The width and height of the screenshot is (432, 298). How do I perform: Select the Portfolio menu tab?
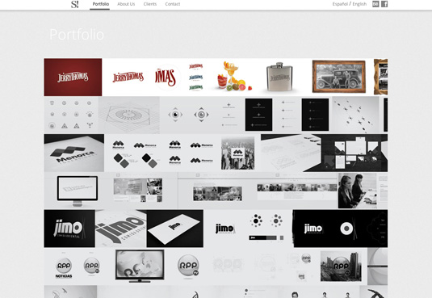point(101,4)
